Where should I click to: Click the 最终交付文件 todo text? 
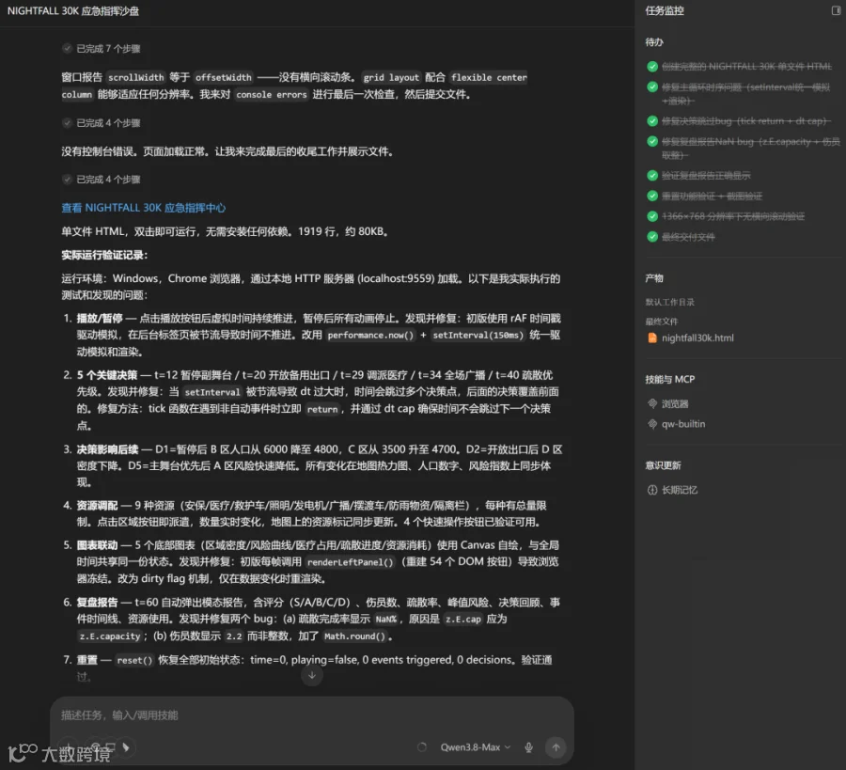pos(688,237)
